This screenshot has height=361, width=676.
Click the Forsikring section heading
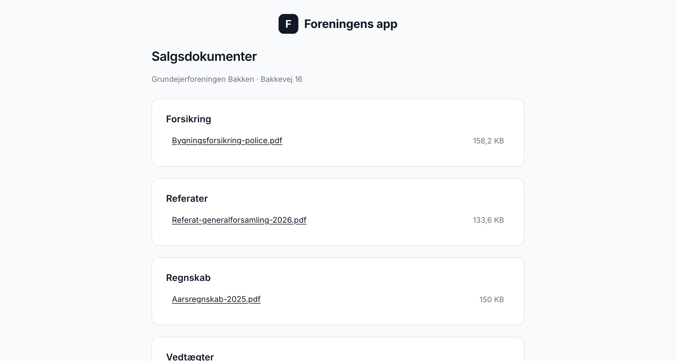tap(189, 119)
